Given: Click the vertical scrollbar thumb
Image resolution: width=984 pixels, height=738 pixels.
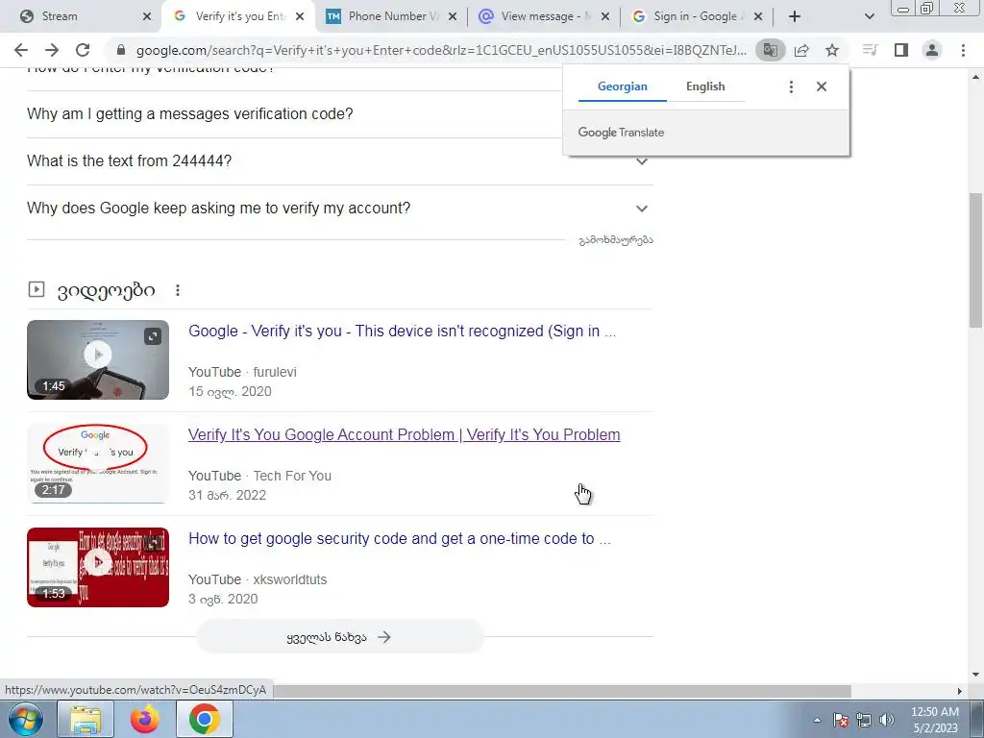Looking at the screenshot, I should (x=976, y=259).
